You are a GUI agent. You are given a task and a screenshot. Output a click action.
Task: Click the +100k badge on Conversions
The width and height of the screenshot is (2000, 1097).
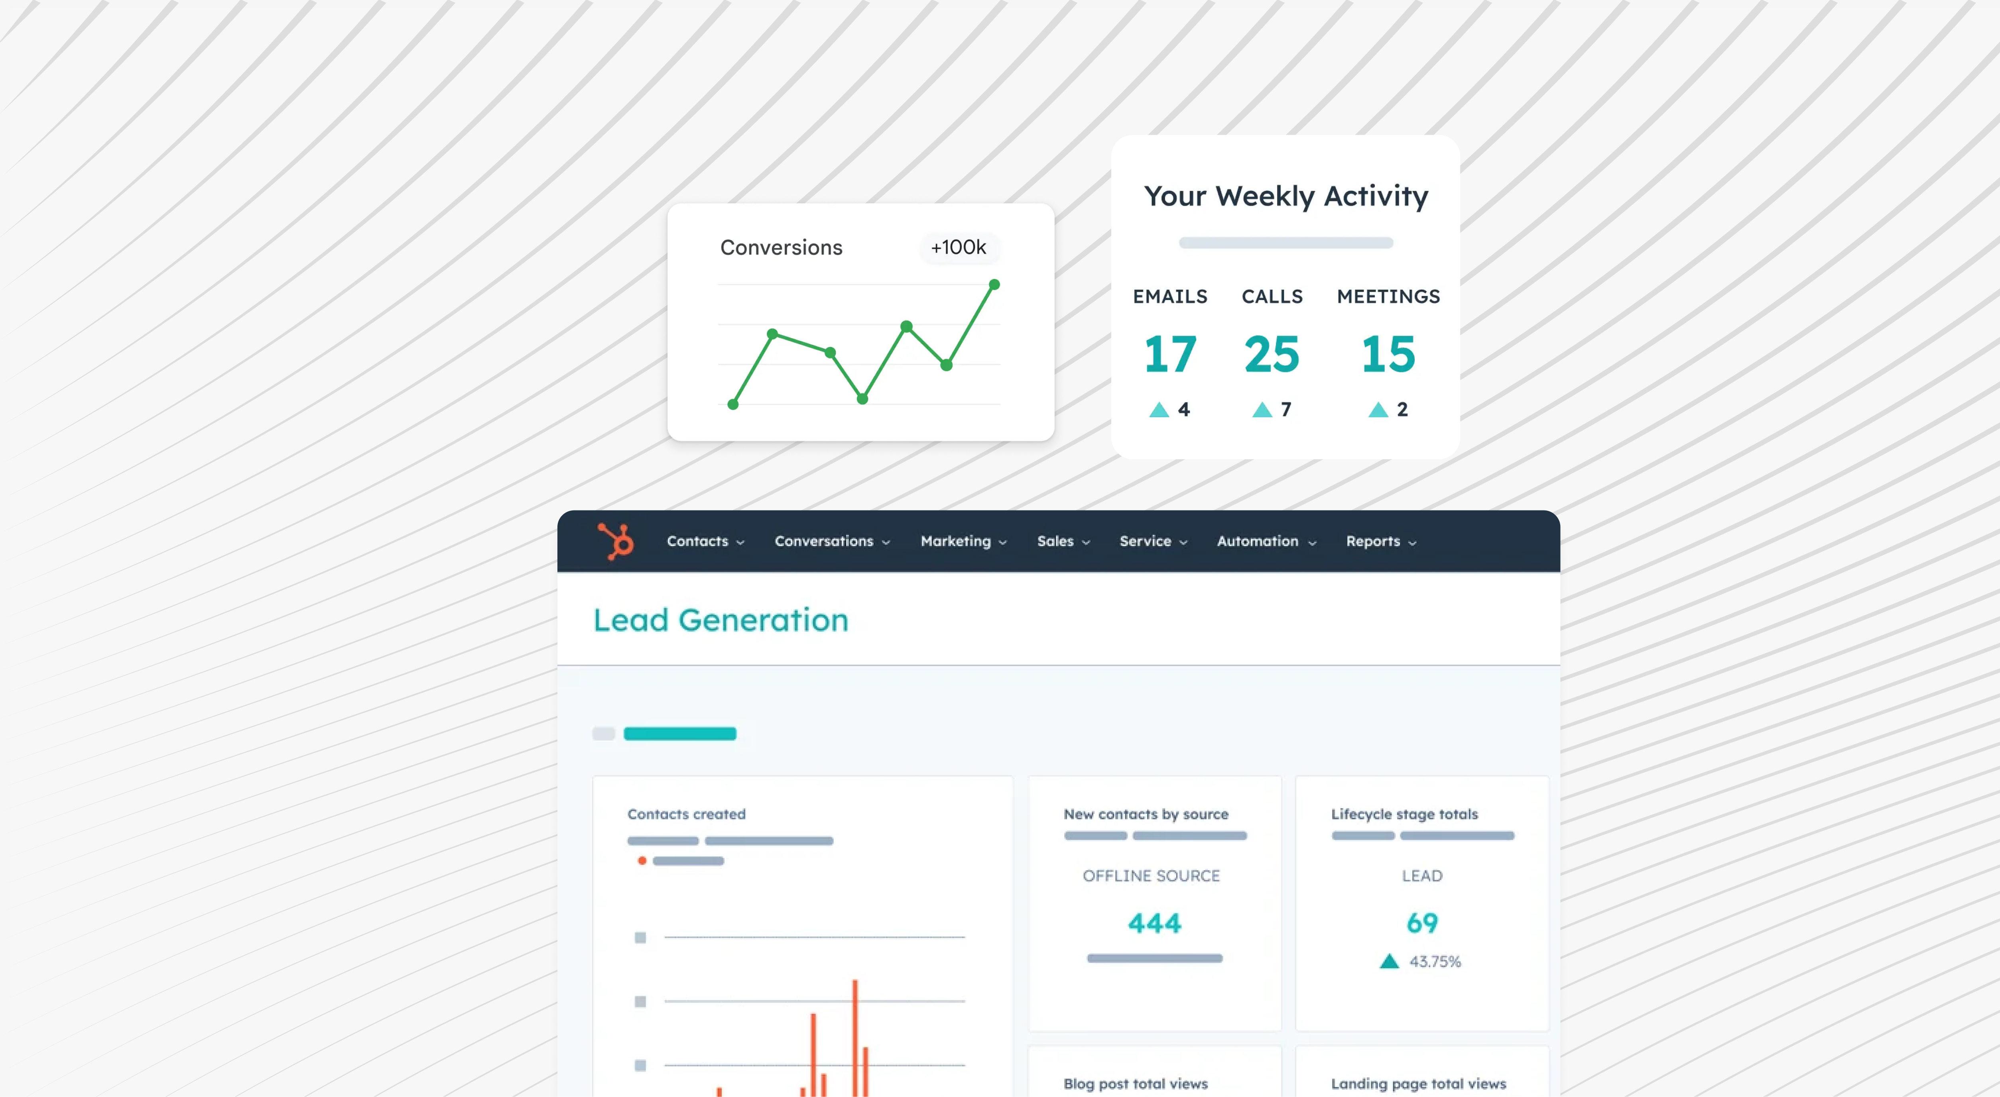(958, 247)
